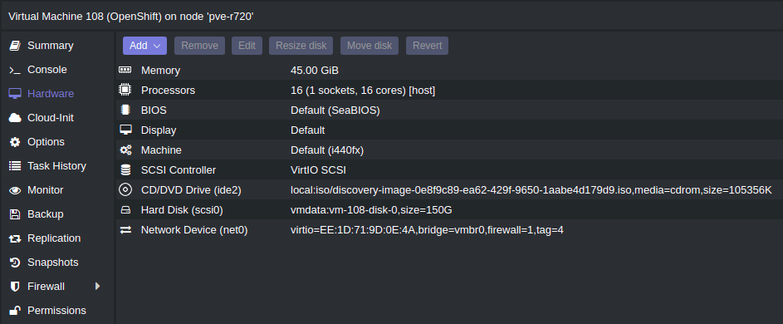The height and width of the screenshot is (324, 783).
Task: Open the Summary section
Action: (x=50, y=46)
